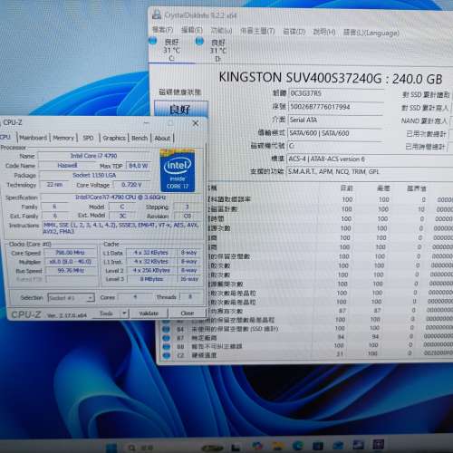Click the Level 3 value 8 MBytes

[151, 279]
